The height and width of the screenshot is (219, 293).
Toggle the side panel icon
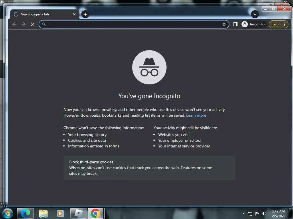(235, 24)
